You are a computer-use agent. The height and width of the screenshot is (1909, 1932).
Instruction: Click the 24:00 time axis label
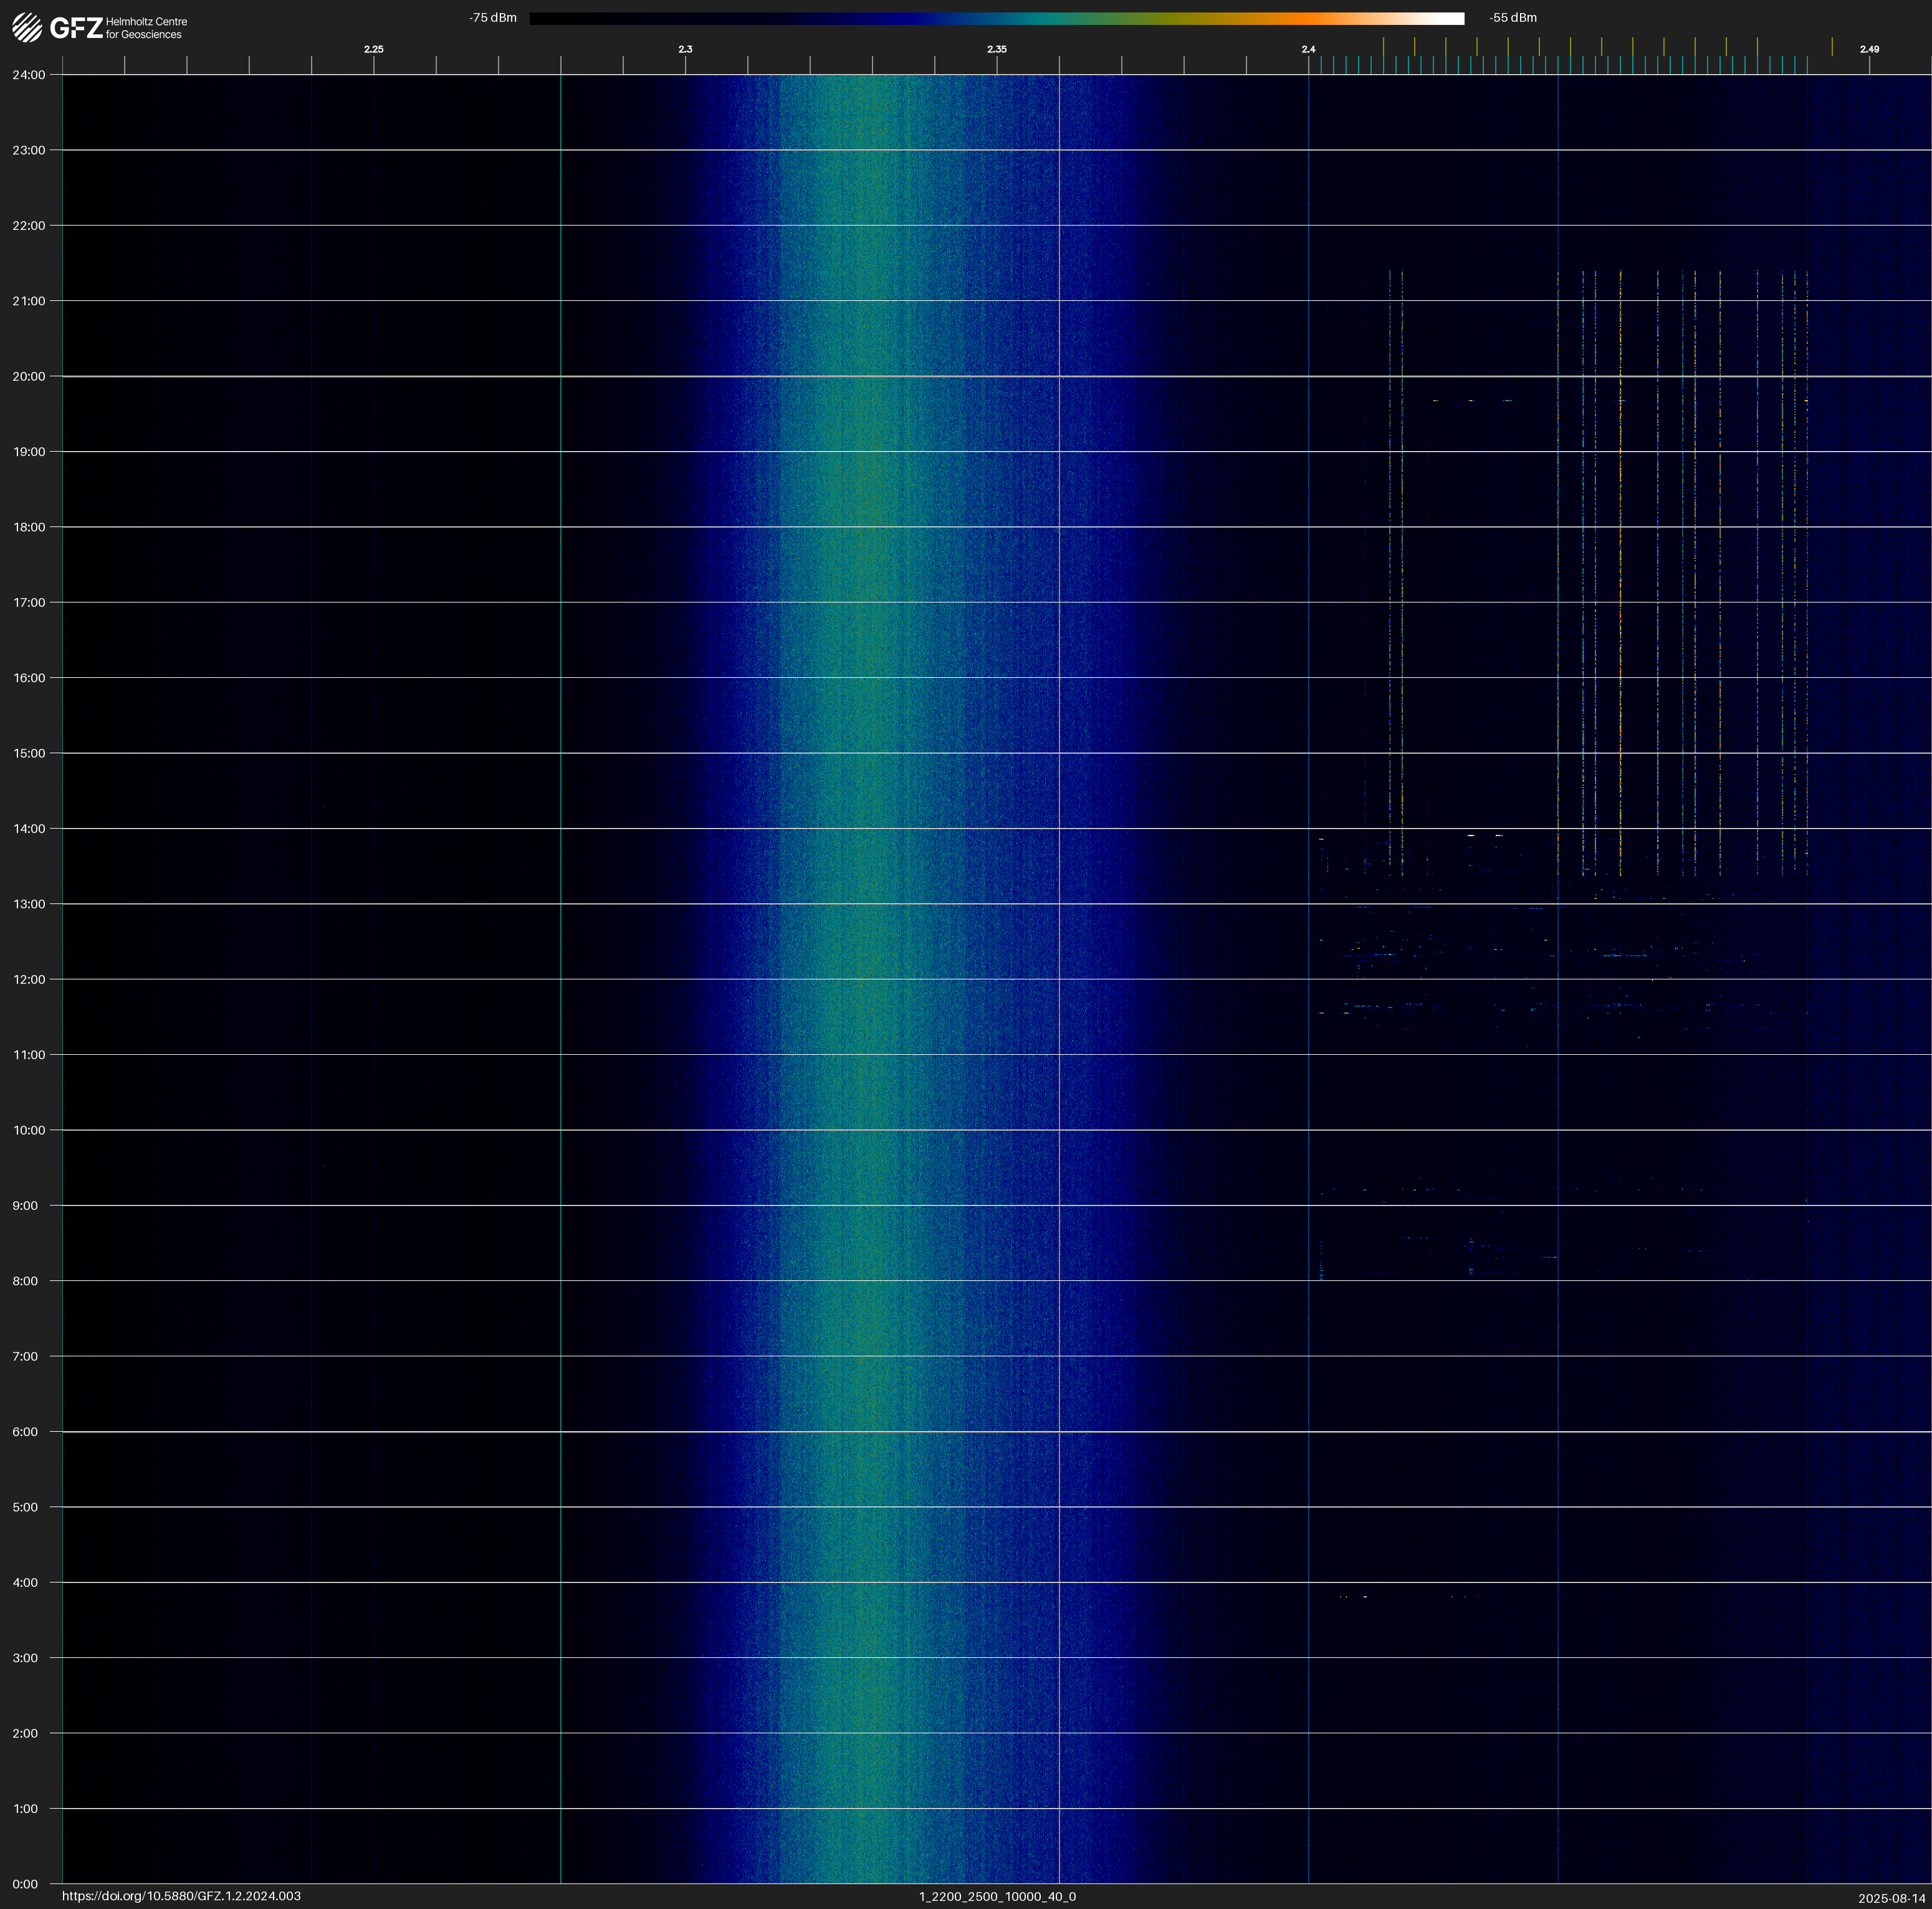click(x=28, y=75)
